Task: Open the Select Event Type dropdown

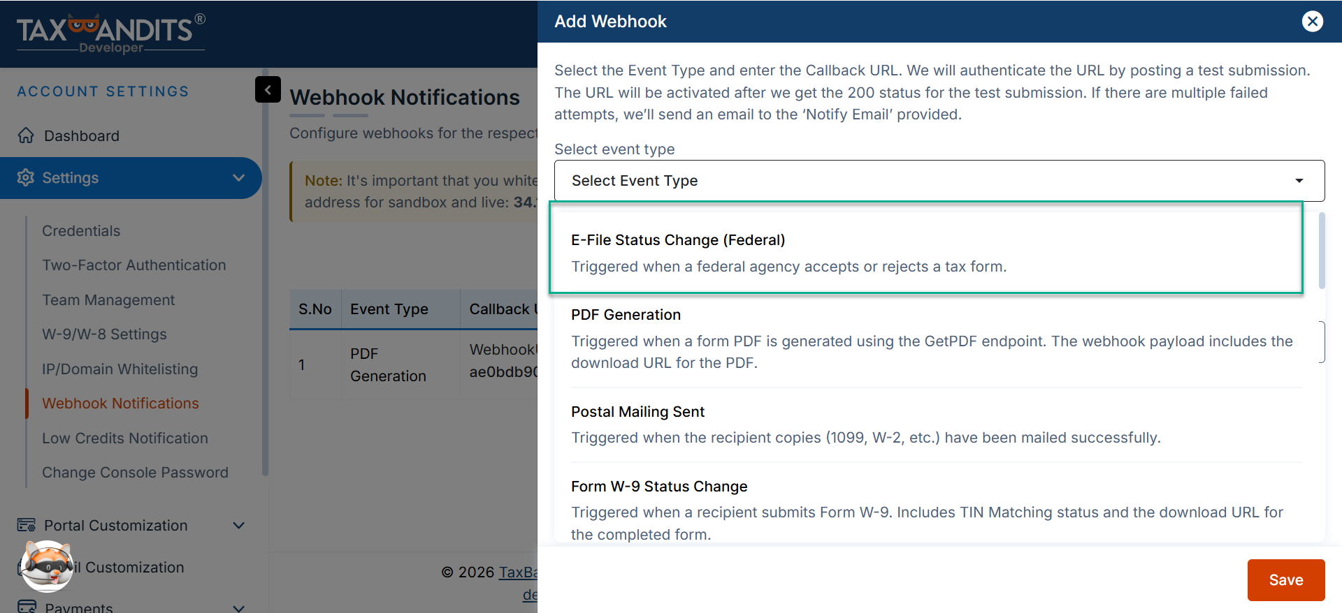Action: 939,181
